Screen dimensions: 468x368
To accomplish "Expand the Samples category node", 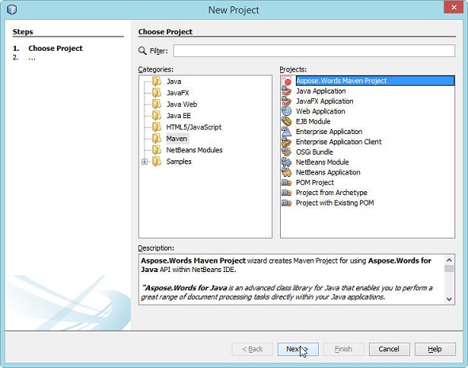I will pyautogui.click(x=144, y=162).
